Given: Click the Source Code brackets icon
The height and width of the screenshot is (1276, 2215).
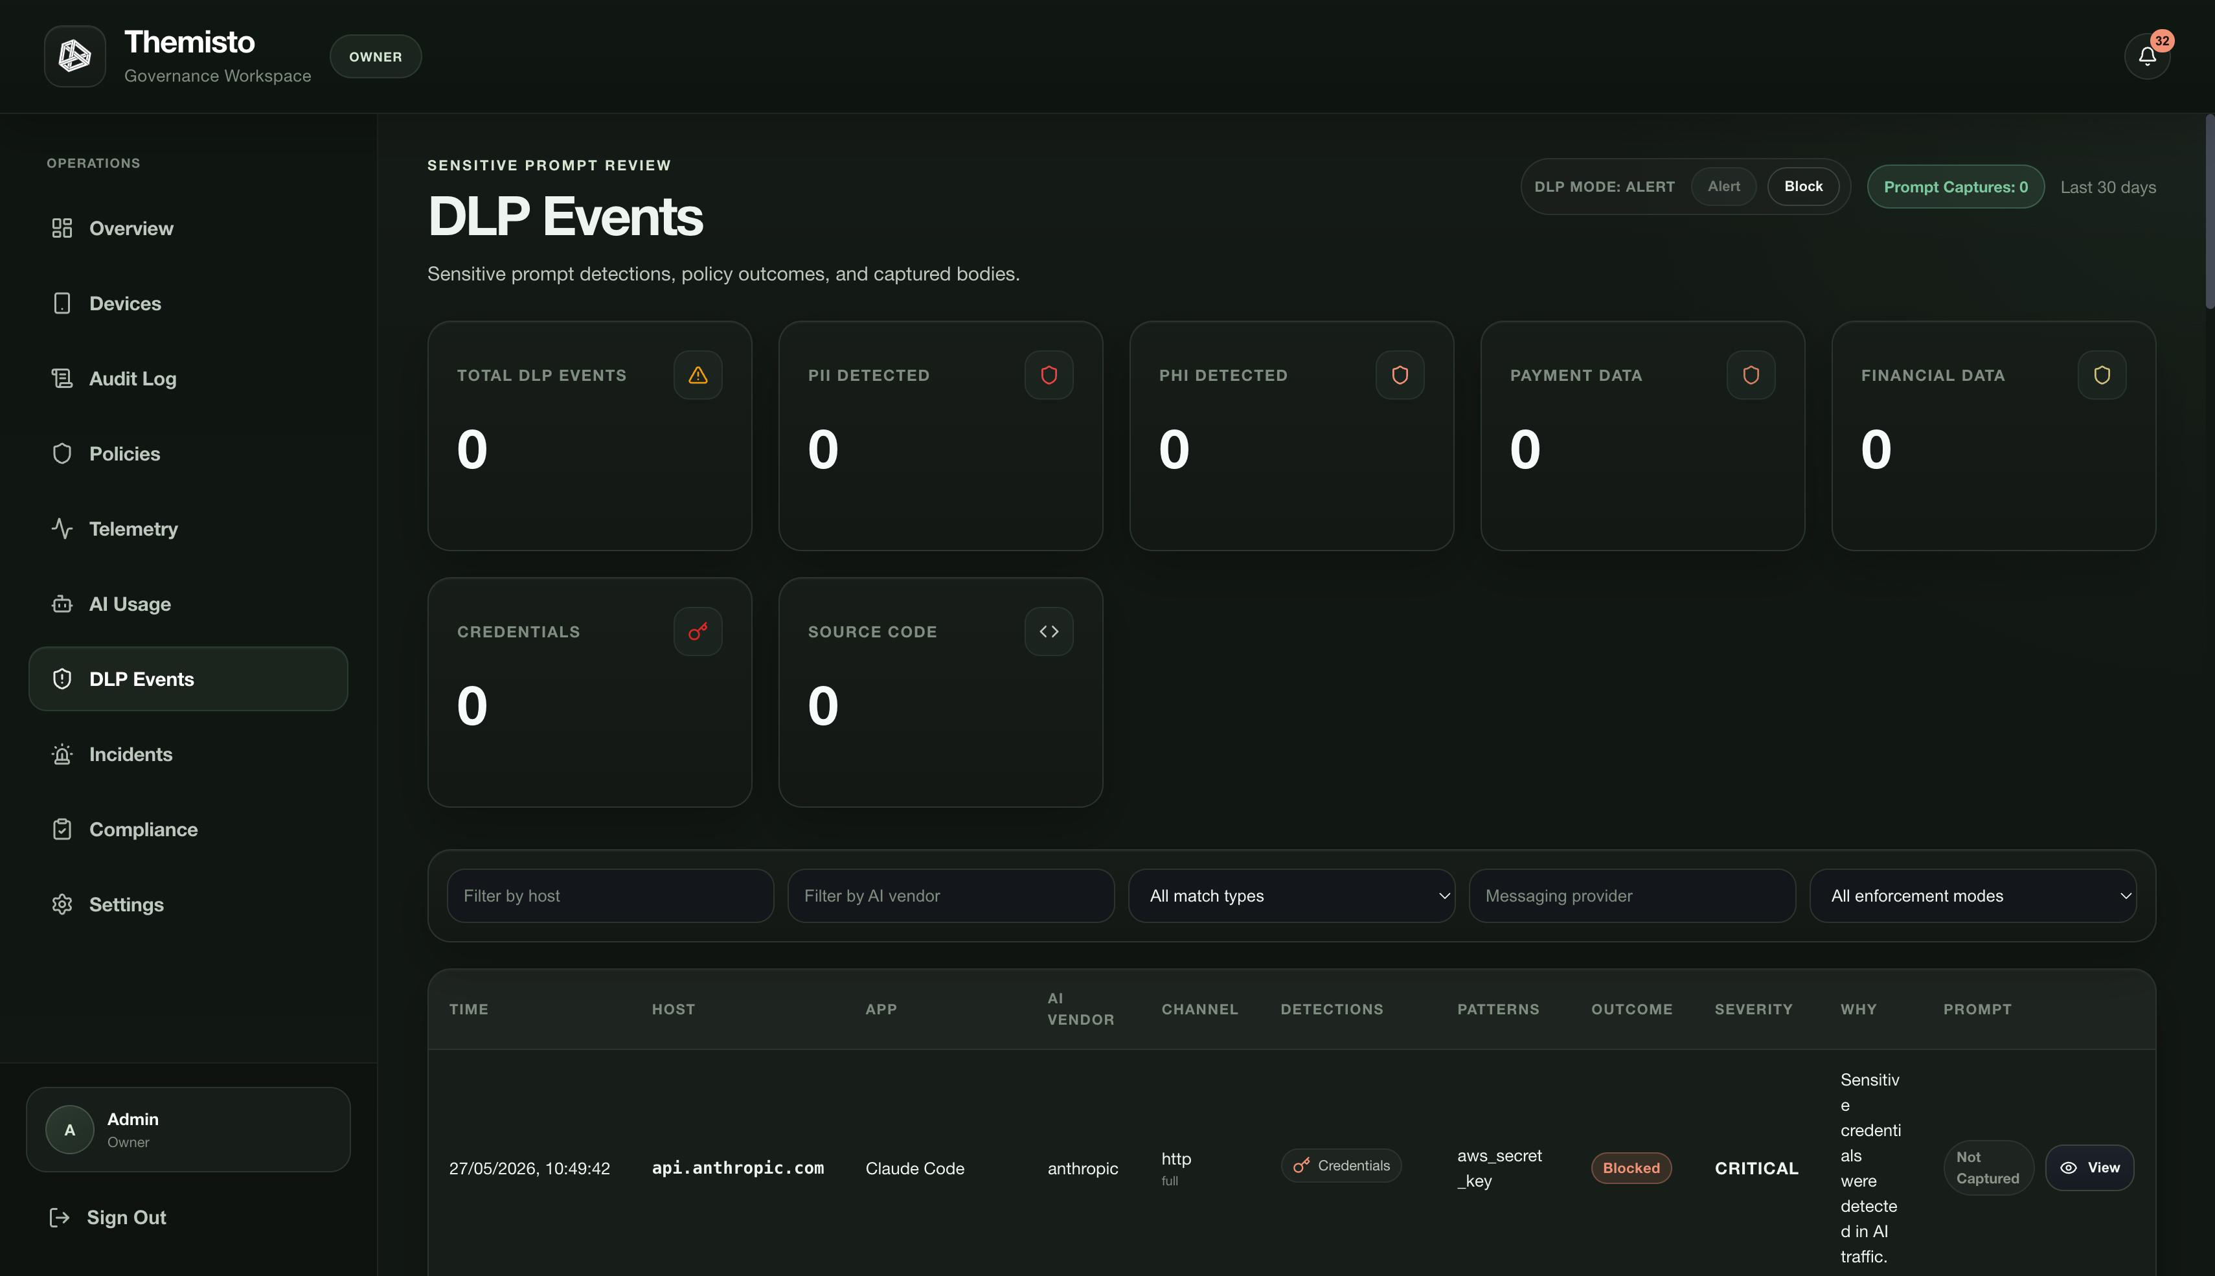Looking at the screenshot, I should [x=1049, y=631].
